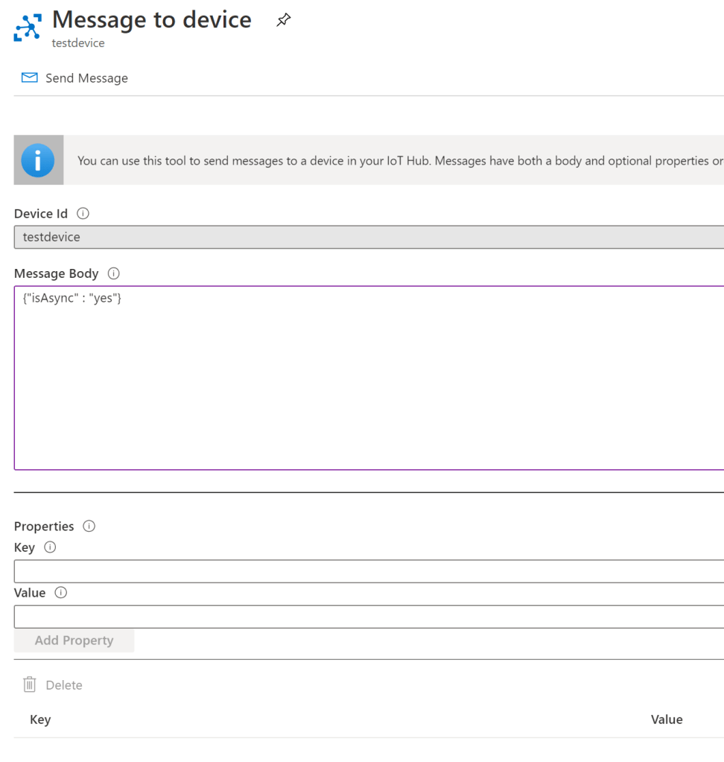
Task: Click the blue info banner icon
Action: 38,160
